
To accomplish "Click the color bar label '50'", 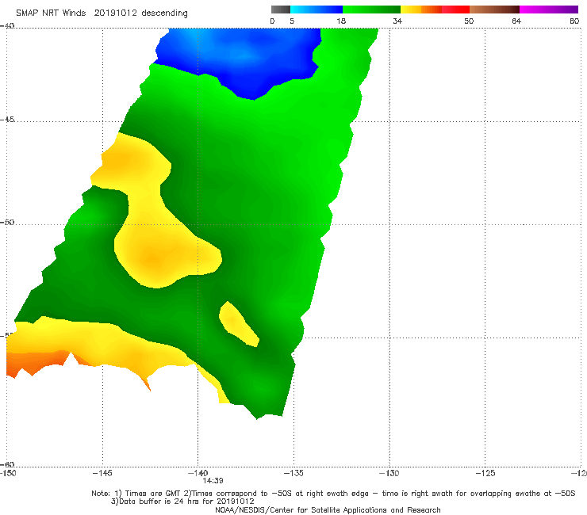I will pos(469,21).
